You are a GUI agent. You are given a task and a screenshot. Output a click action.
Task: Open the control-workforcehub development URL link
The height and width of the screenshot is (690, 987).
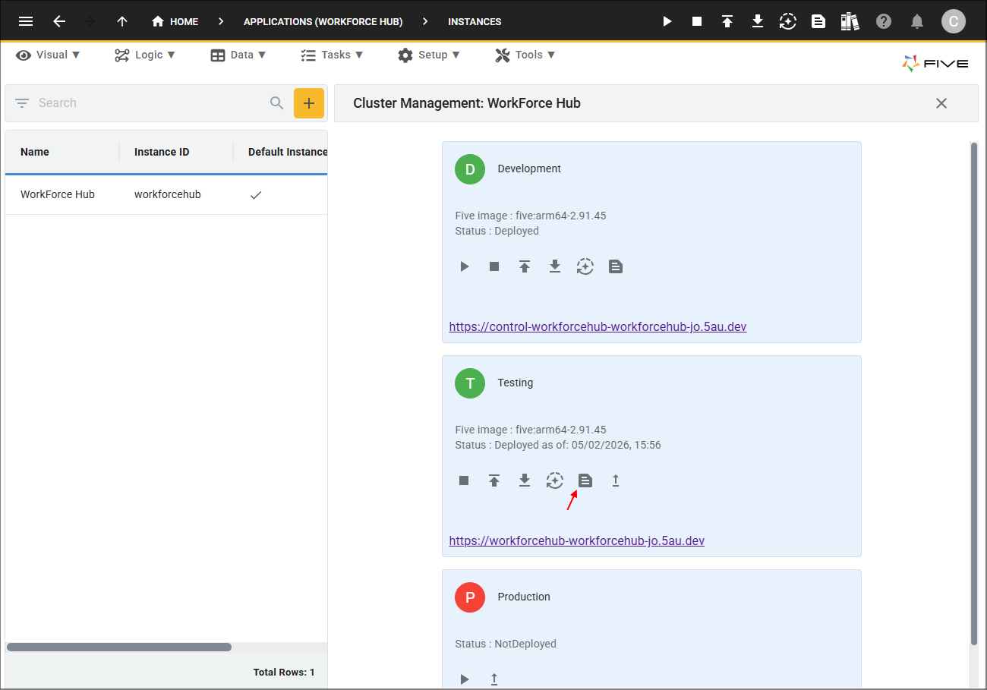point(598,327)
